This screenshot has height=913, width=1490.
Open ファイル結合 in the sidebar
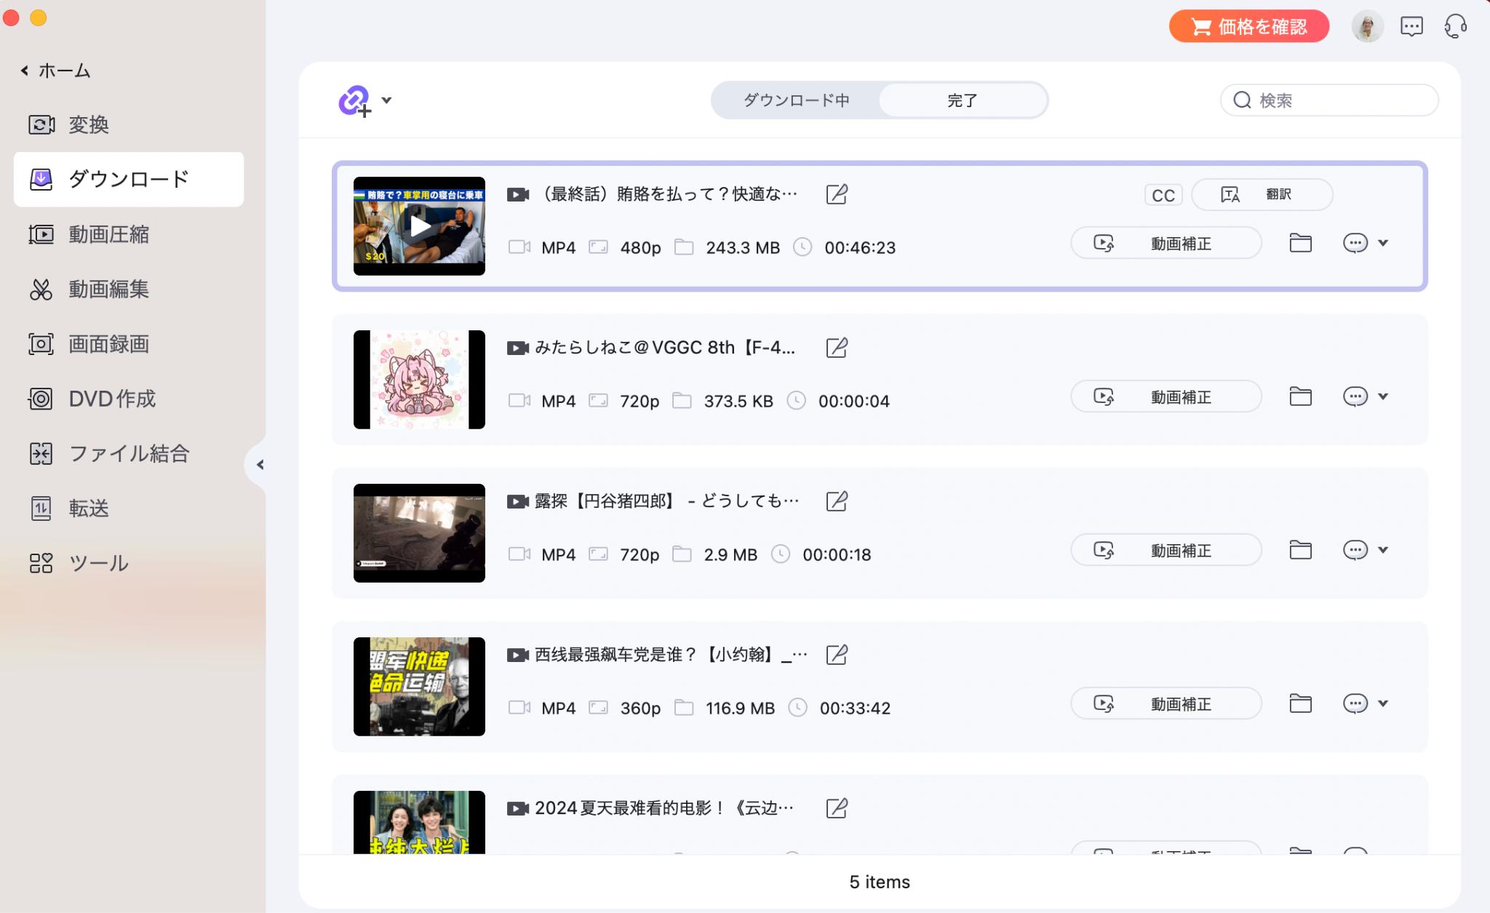click(129, 454)
